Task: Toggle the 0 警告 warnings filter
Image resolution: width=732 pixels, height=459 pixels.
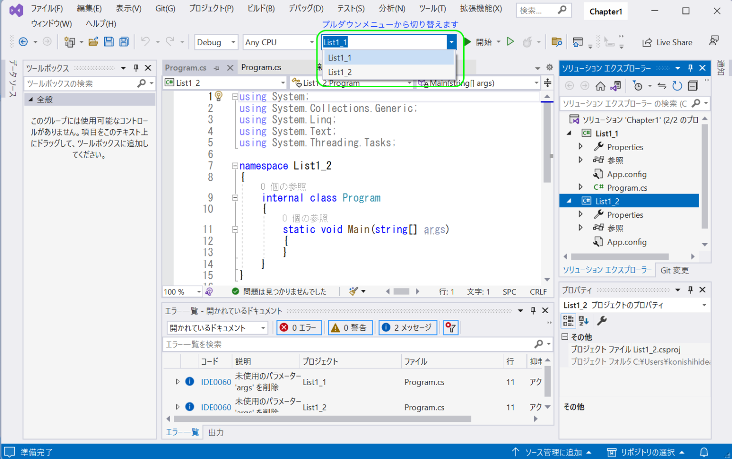Action: (x=350, y=327)
